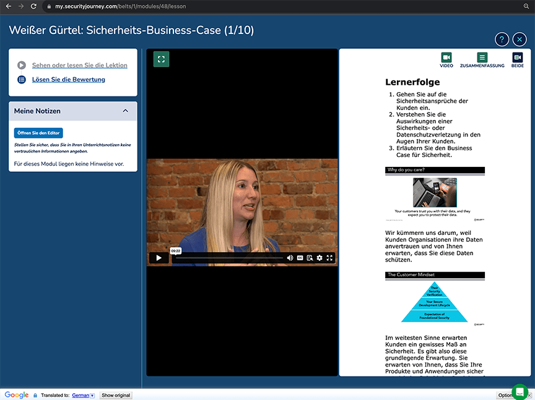The image size is (535, 400).
Task: Click the help question mark icon
Action: tap(502, 40)
